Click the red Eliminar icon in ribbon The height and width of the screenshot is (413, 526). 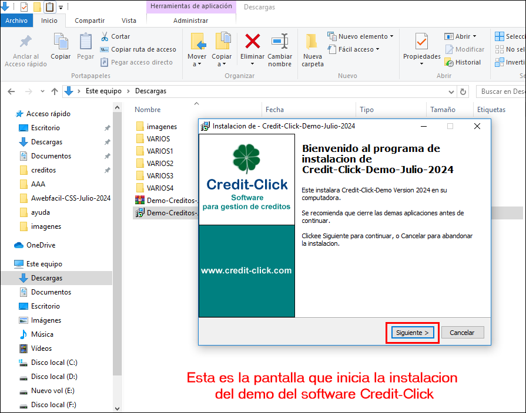click(x=253, y=42)
